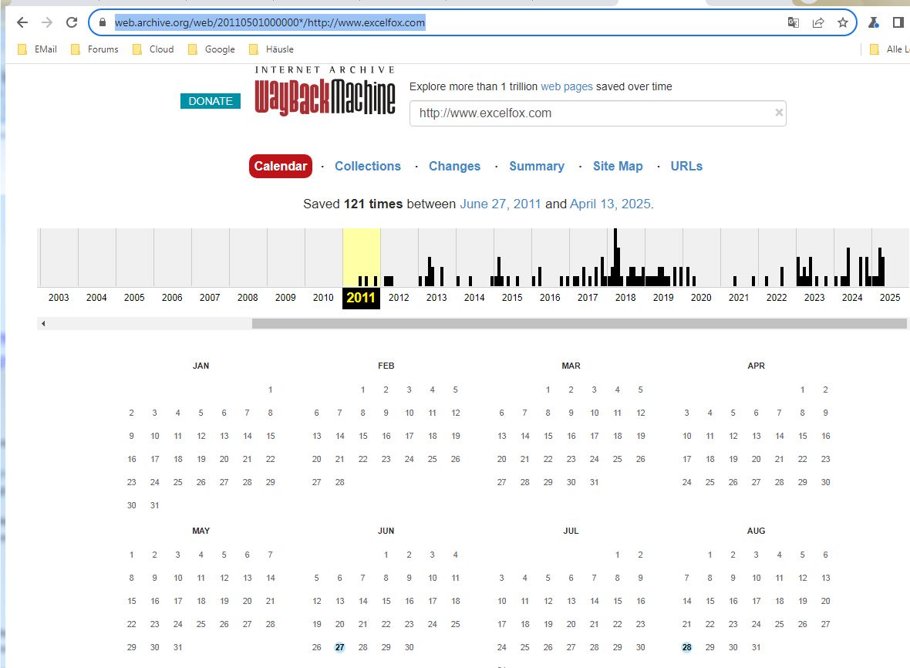Toggle the browser side panel icon
The width and height of the screenshot is (910, 668).
point(898,22)
